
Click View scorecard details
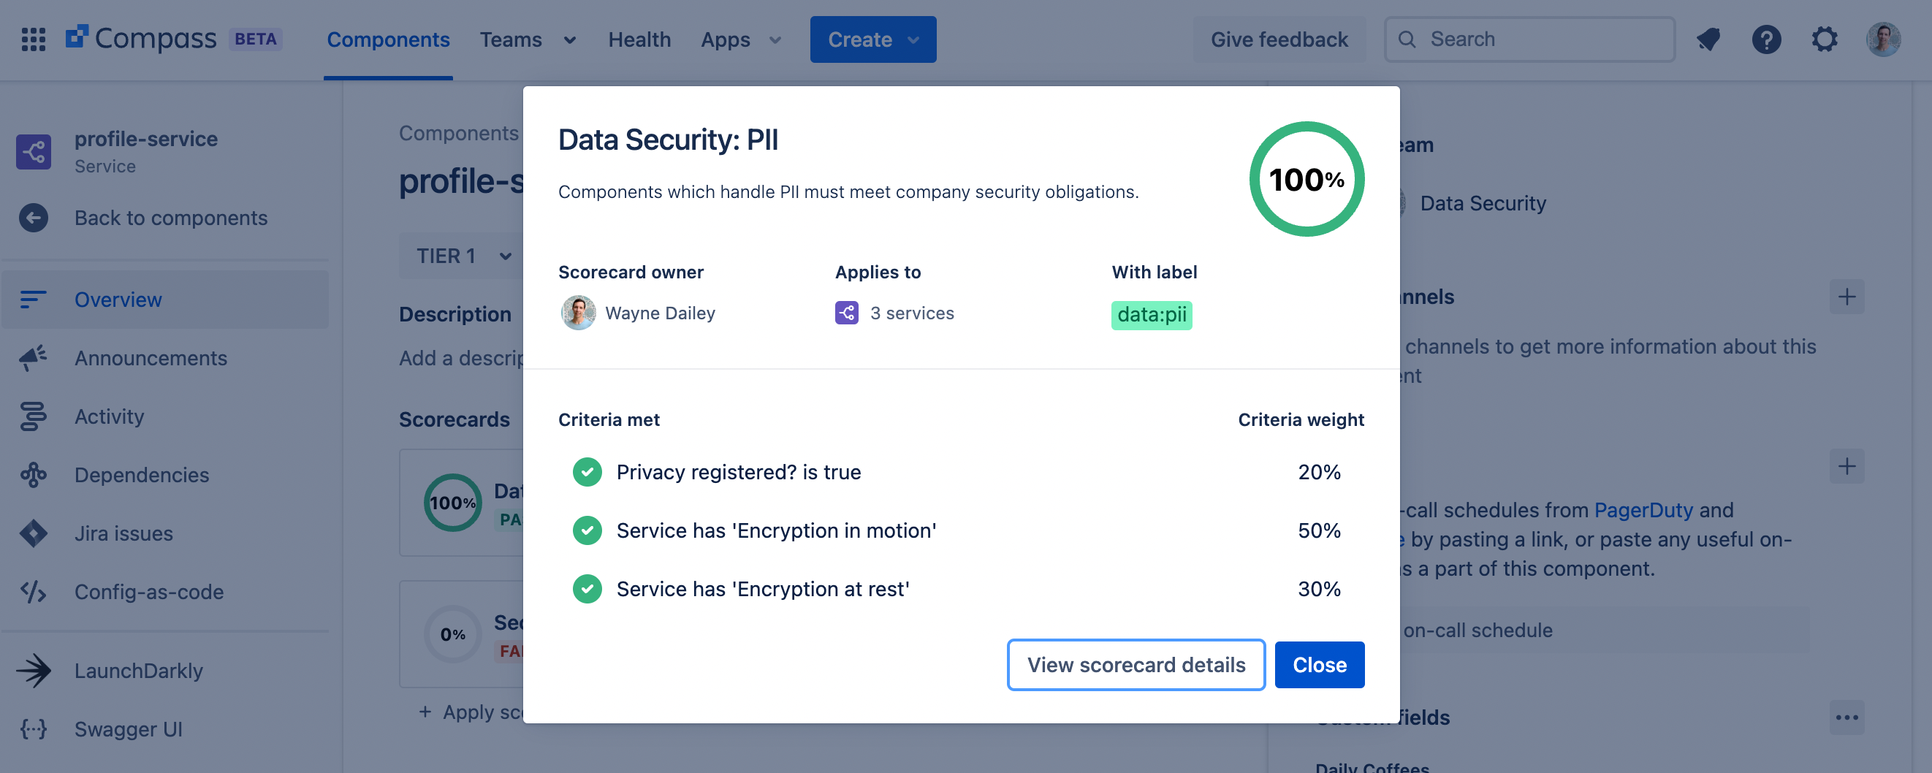click(x=1136, y=664)
